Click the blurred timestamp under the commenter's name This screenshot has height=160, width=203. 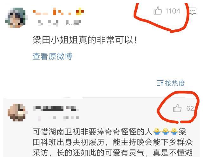[x=58, y=118]
